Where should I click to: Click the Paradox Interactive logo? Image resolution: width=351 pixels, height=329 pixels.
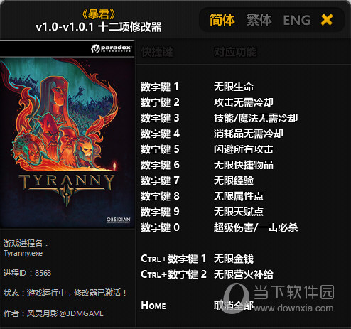click(111, 48)
